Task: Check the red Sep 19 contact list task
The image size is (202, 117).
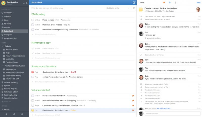Action: pos(33,72)
